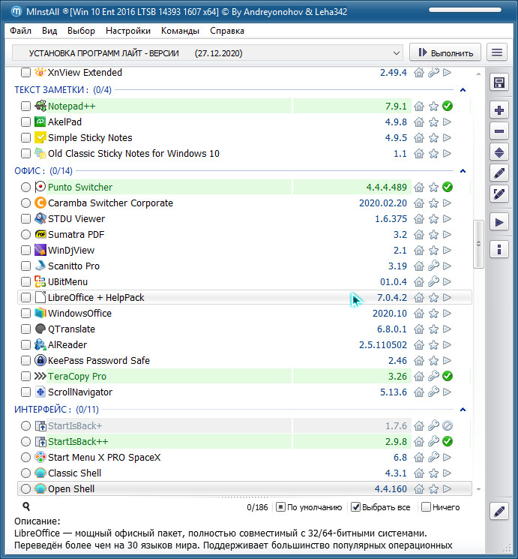Click the plus add-item icon in sidebar
Image resolution: width=518 pixels, height=559 pixels.
point(499,110)
